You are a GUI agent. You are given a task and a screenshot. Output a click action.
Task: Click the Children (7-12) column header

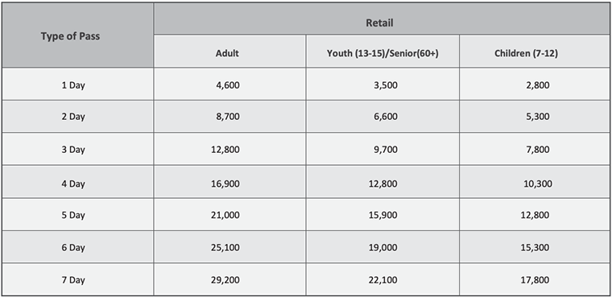[535, 52]
